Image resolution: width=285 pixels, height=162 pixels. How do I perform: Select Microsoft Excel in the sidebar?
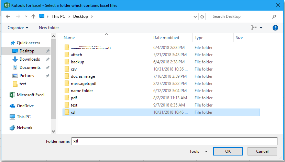pos(30,95)
